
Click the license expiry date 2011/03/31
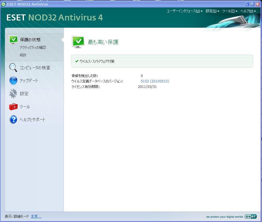147,87
